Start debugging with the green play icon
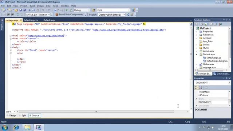233x131 pixels. click(x=67, y=10)
